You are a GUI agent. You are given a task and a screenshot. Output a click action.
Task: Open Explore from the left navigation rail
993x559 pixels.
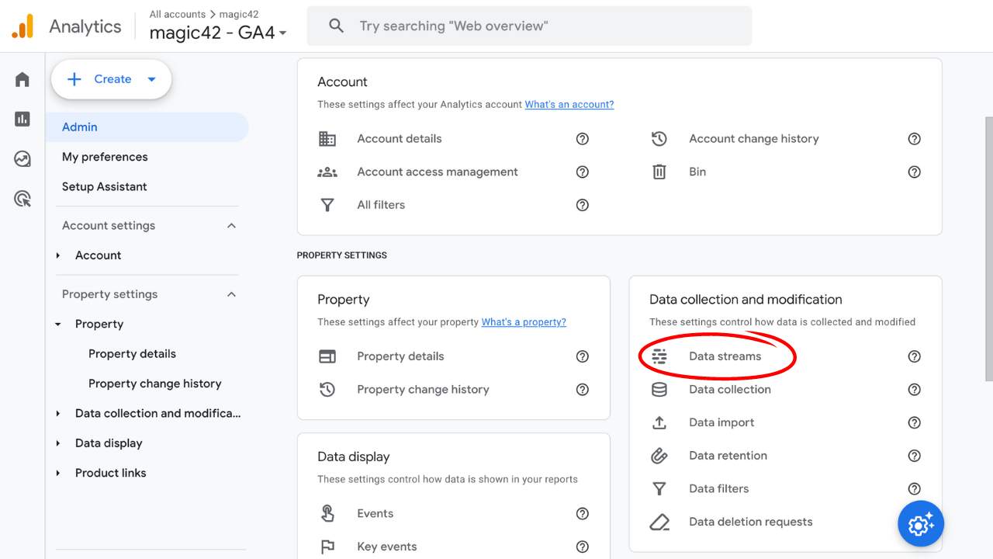tap(21, 158)
